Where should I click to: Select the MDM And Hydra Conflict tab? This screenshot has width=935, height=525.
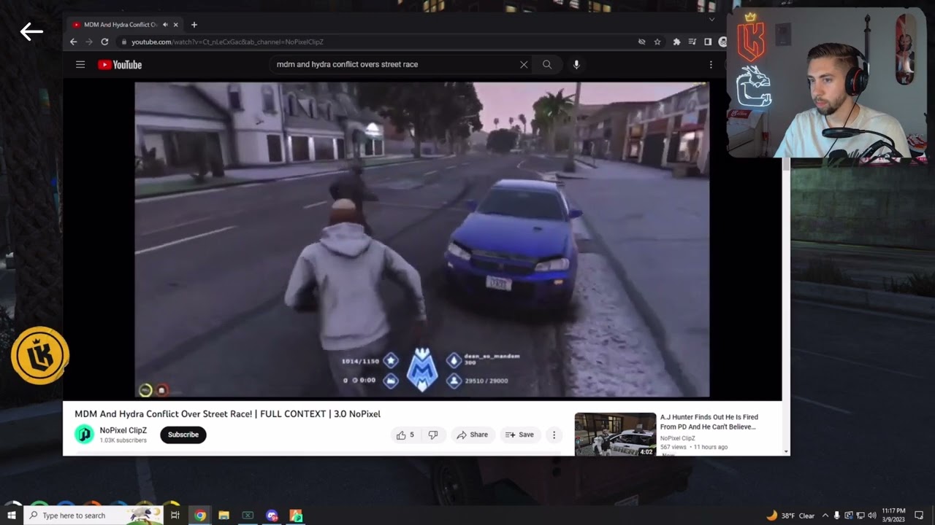[124, 25]
